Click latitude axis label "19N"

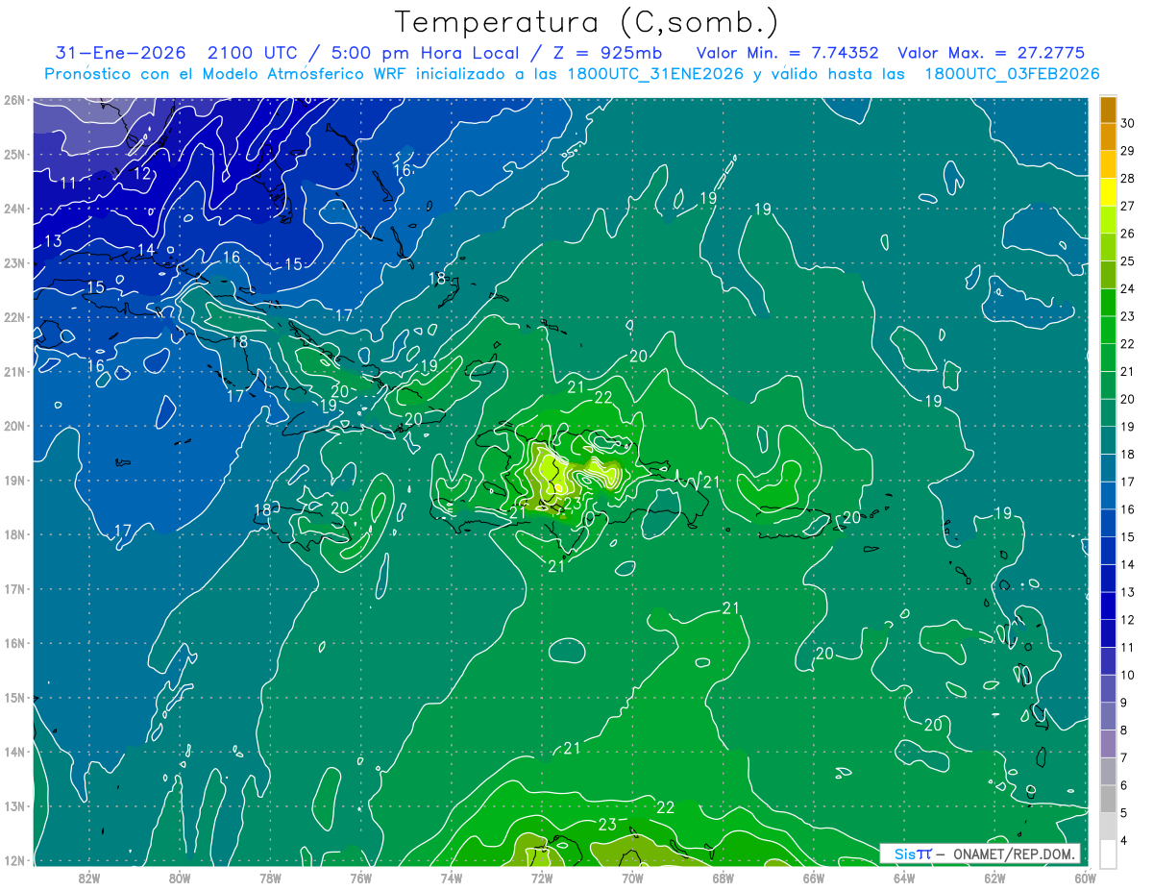[14, 481]
